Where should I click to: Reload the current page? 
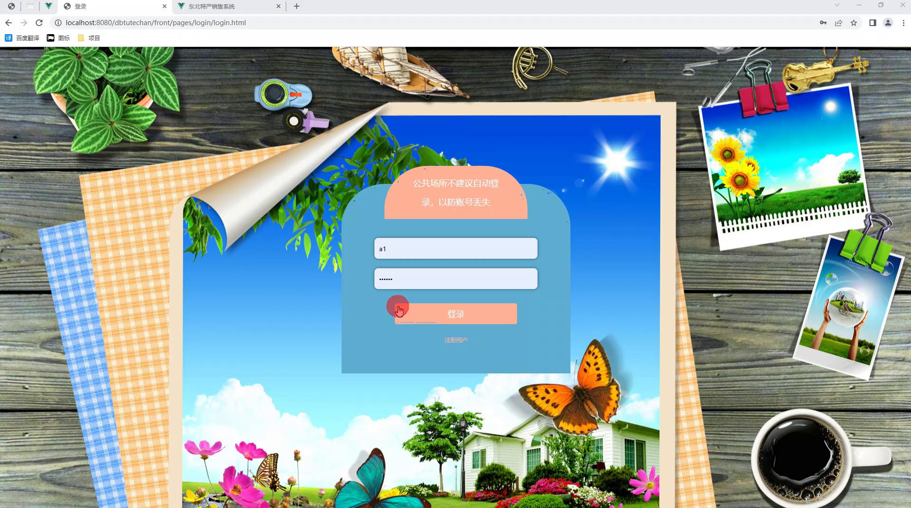coord(39,23)
